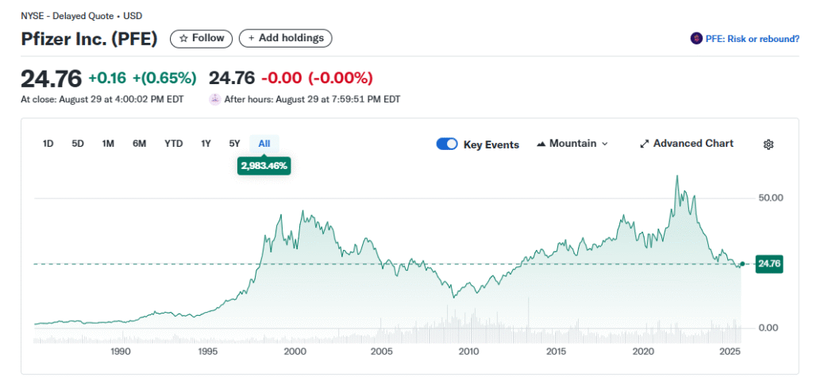Toggle the Key Events switch
The height and width of the screenshot is (377, 813).
point(447,144)
